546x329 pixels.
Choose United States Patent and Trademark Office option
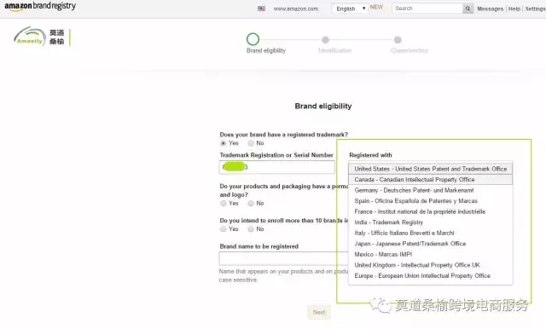pos(430,169)
